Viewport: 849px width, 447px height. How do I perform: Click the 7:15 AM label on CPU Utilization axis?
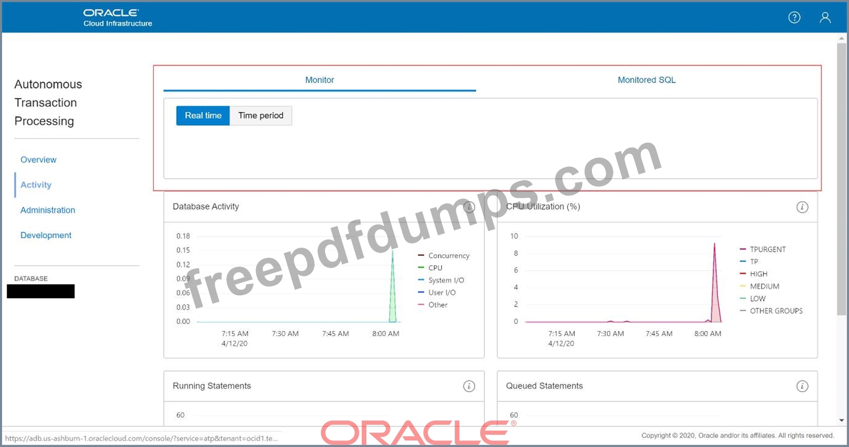click(x=561, y=334)
